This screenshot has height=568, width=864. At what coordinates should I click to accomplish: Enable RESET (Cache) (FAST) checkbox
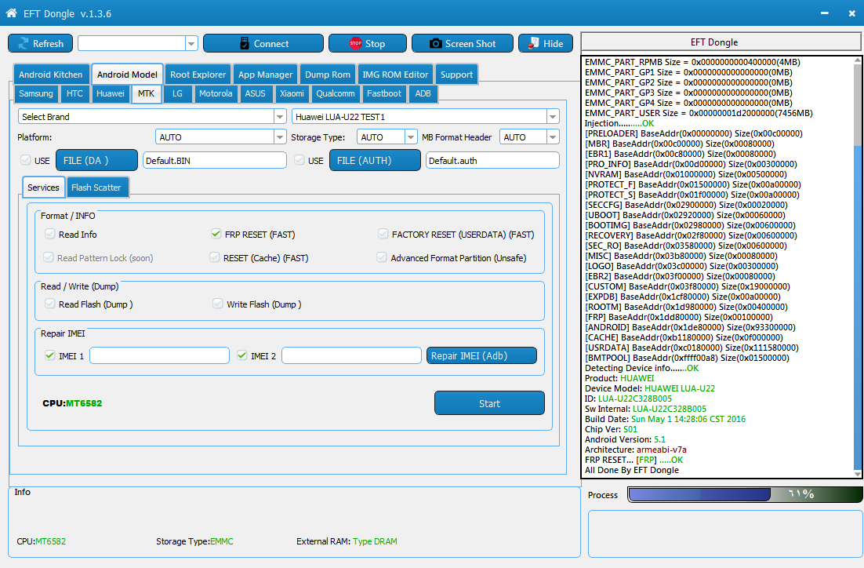coord(215,257)
